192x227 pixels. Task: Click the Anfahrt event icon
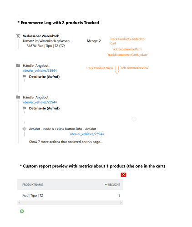(x=24, y=129)
